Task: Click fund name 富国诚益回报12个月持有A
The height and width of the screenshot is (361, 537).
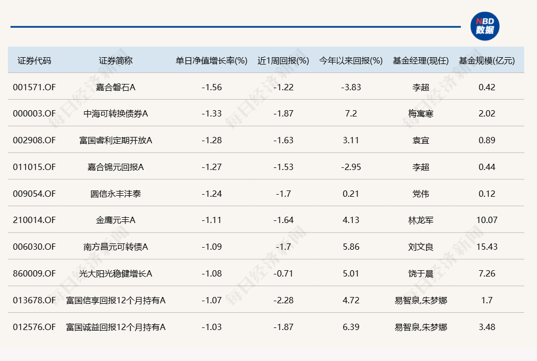Action: pos(116,327)
